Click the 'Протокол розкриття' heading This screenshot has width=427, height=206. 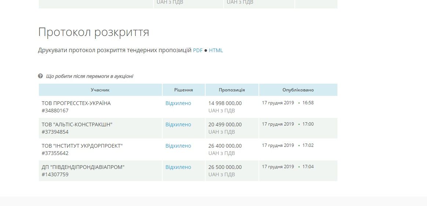point(94,32)
